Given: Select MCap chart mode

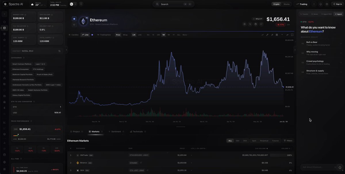Looking at the screenshot, I should click(x=125, y=35).
